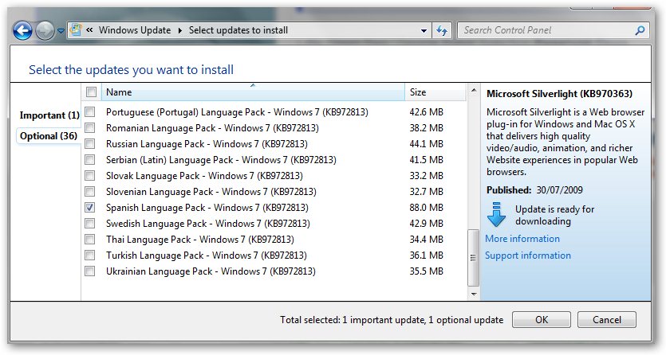Uncheck the Spanish Language Pack box
This screenshot has width=666, height=355.
(89, 208)
